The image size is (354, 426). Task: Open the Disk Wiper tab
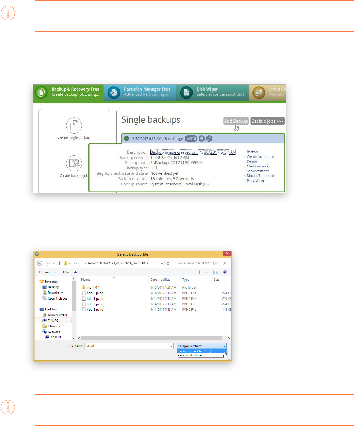pyautogui.click(x=212, y=92)
